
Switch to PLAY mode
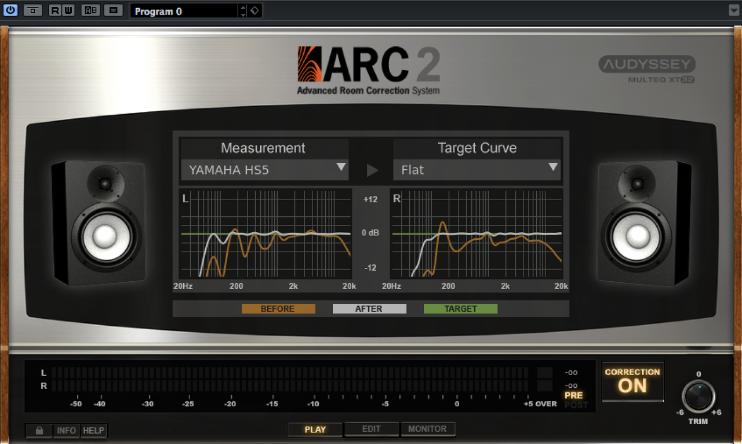(x=315, y=430)
